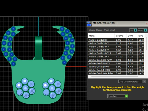Click the 4.51 DWT value
Screen dimensions: 148x111
130,63
